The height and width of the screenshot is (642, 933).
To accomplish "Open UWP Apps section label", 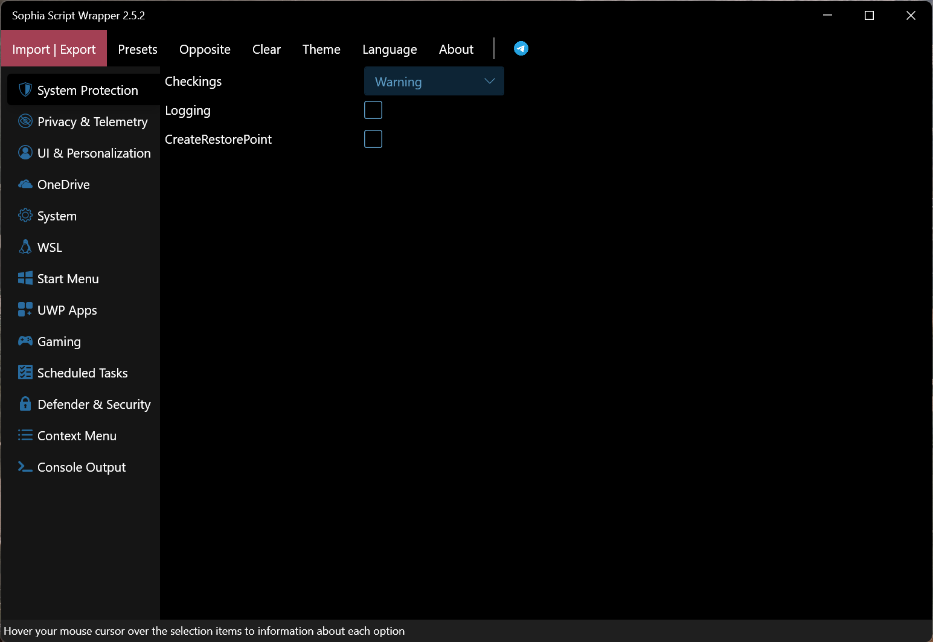I will (67, 310).
